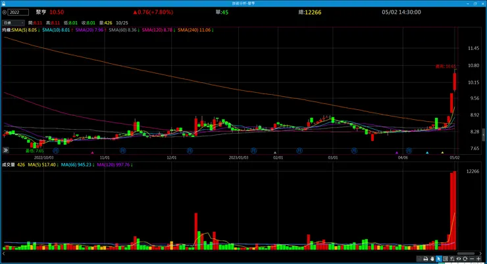Screen dimensions: 487x264
Task: Click the price 10.50 quote text
Action: [57, 12]
